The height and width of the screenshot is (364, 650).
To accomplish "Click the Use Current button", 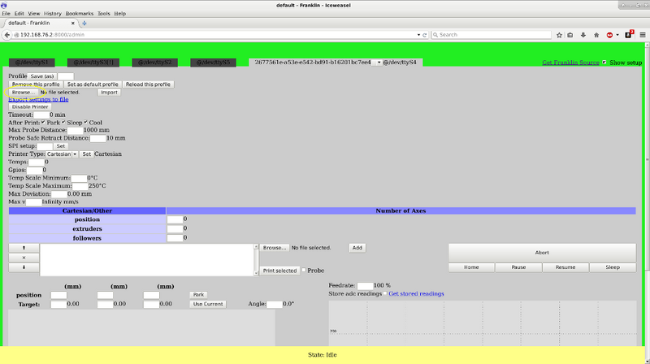I will coord(208,305).
